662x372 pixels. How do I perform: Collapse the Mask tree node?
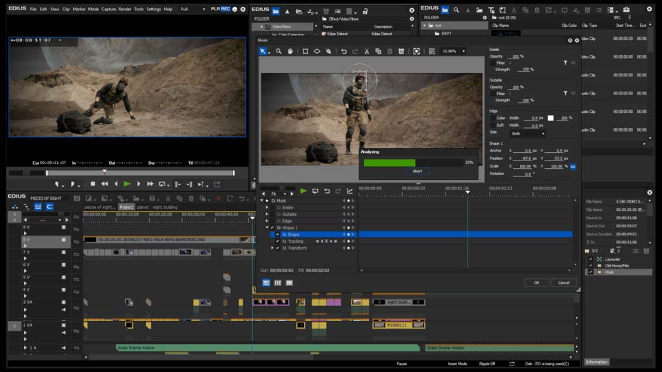pos(262,200)
